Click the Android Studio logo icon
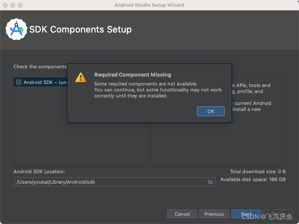 tap(16, 29)
